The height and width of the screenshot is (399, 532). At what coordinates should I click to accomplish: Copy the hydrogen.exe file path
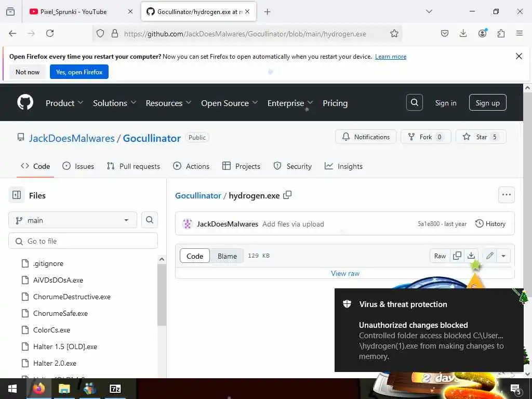pyautogui.click(x=287, y=195)
